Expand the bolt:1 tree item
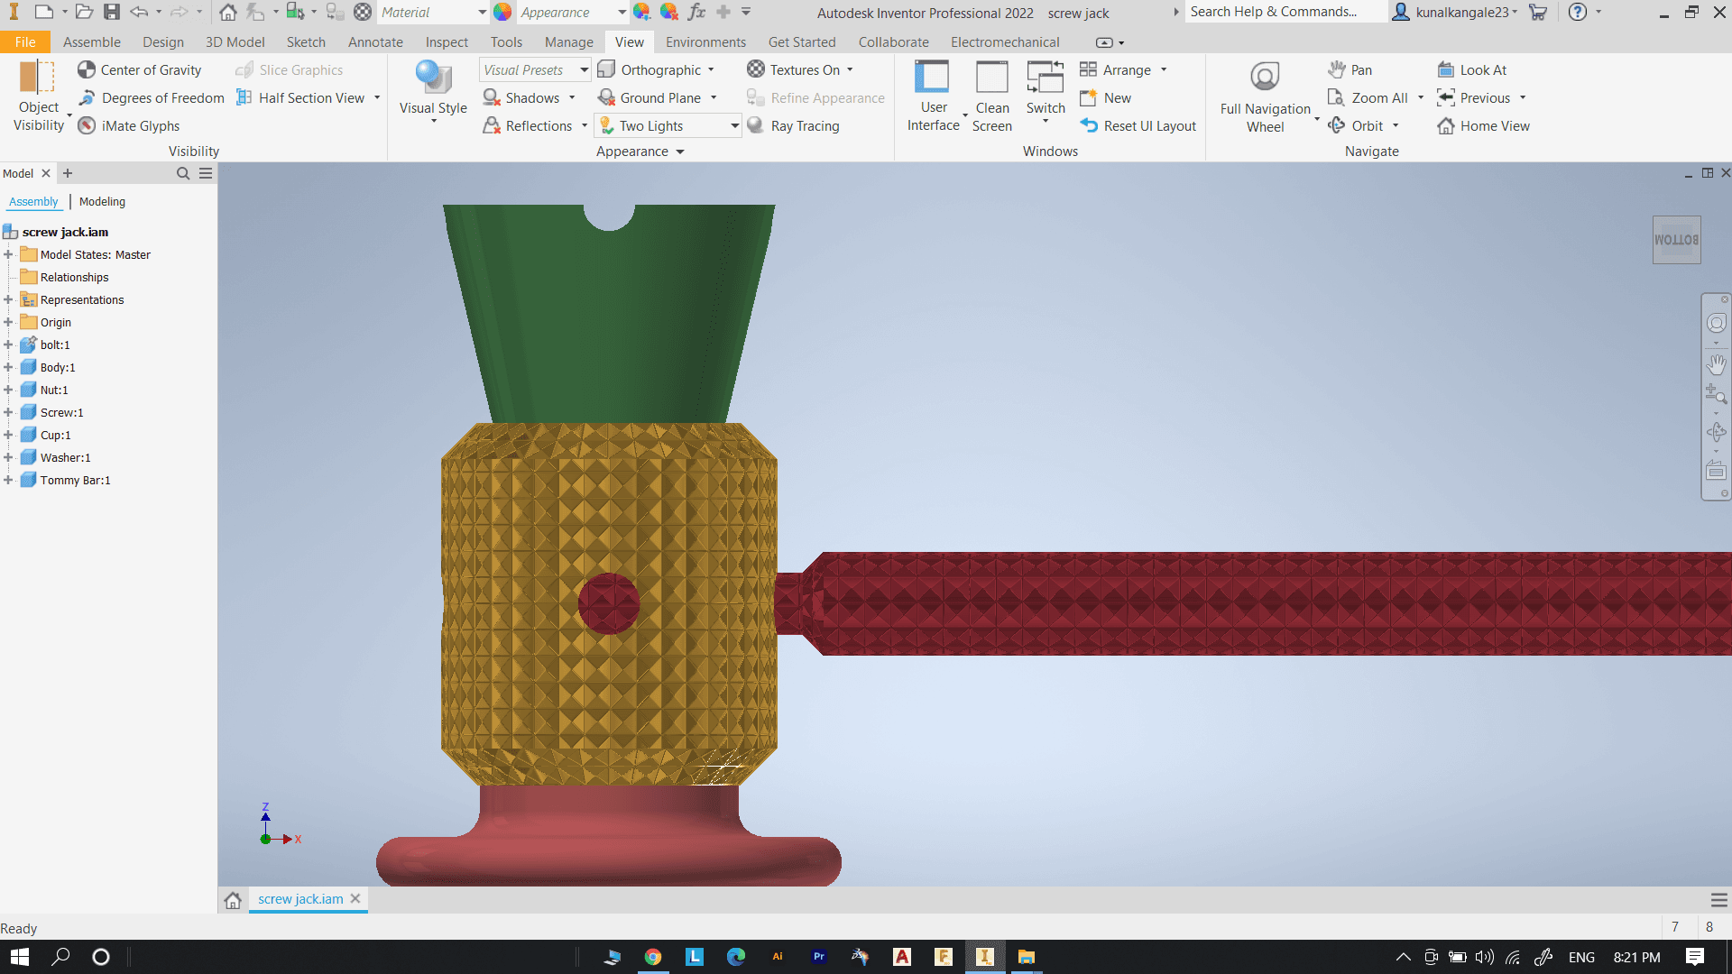Screen dimensions: 1732x974 [x=10, y=344]
